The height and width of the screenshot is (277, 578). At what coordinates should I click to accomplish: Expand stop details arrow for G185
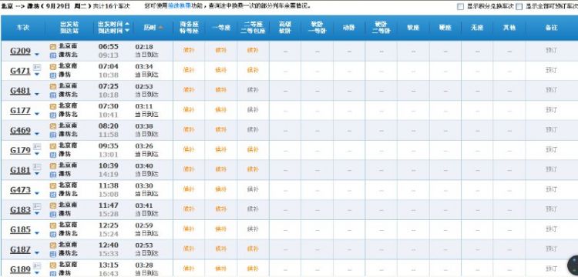tap(36, 234)
